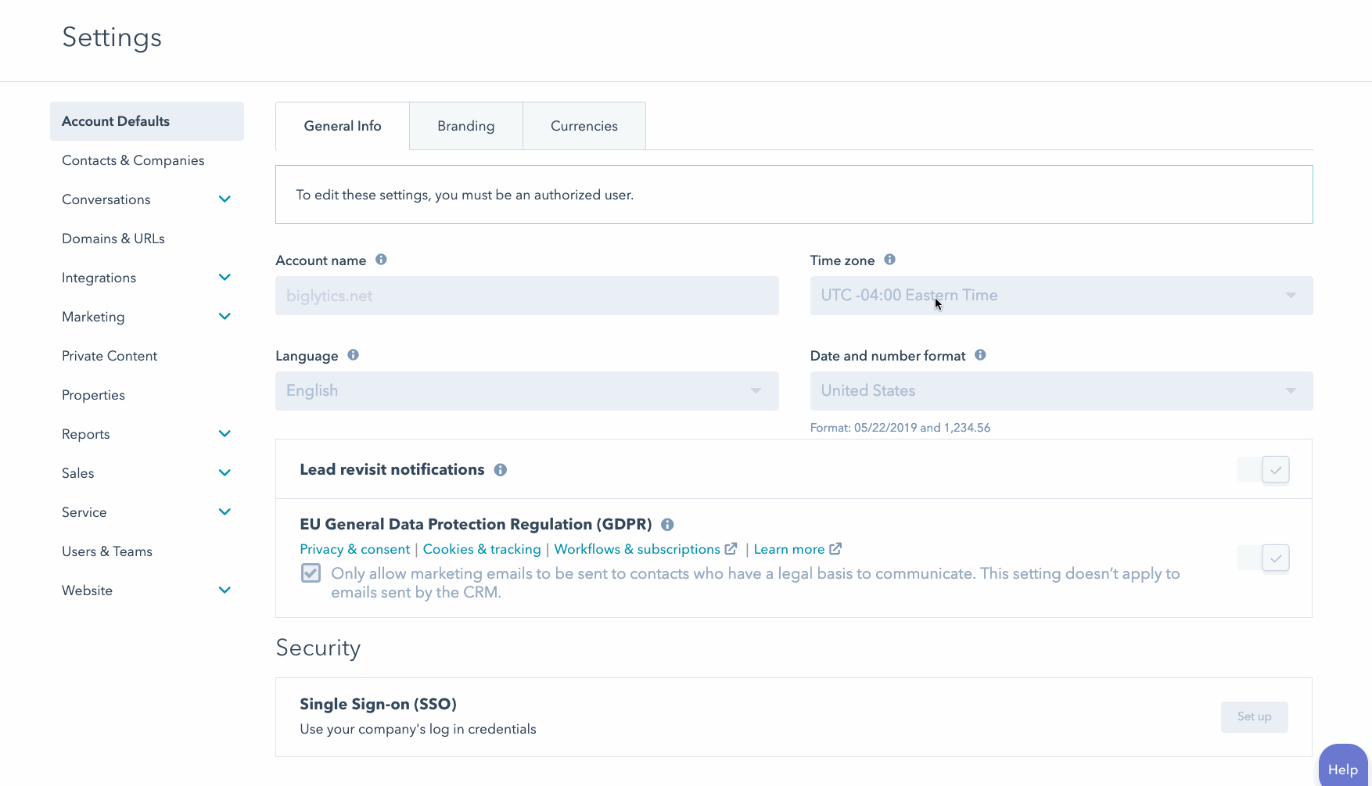Click the info icon next to Account name
Image resolution: width=1372 pixels, height=786 pixels.
coord(381,260)
